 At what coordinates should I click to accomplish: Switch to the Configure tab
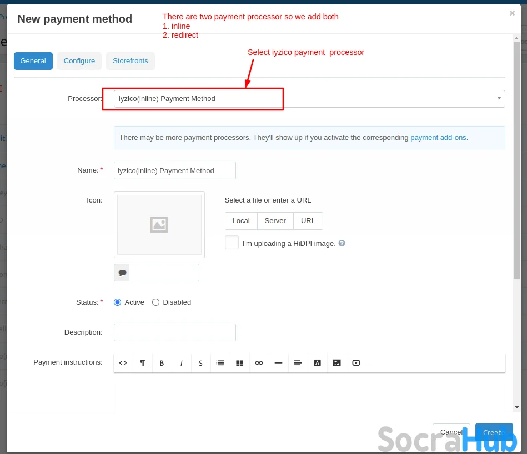click(79, 61)
